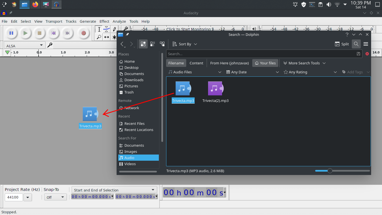Open clipboard icon in system tray
Screen dimensions: 382x215
(x=320, y=4)
